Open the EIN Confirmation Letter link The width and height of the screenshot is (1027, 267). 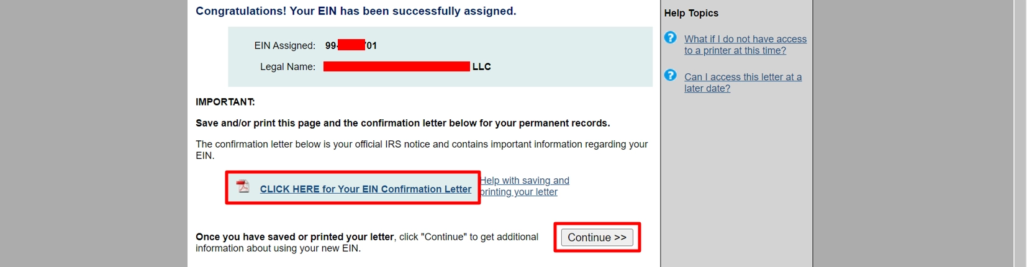[x=365, y=189]
